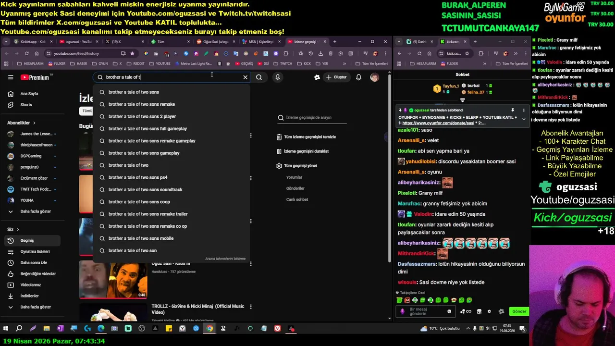615x346 pixels.
Task: Open Yorumlar history link
Action: pyautogui.click(x=294, y=177)
